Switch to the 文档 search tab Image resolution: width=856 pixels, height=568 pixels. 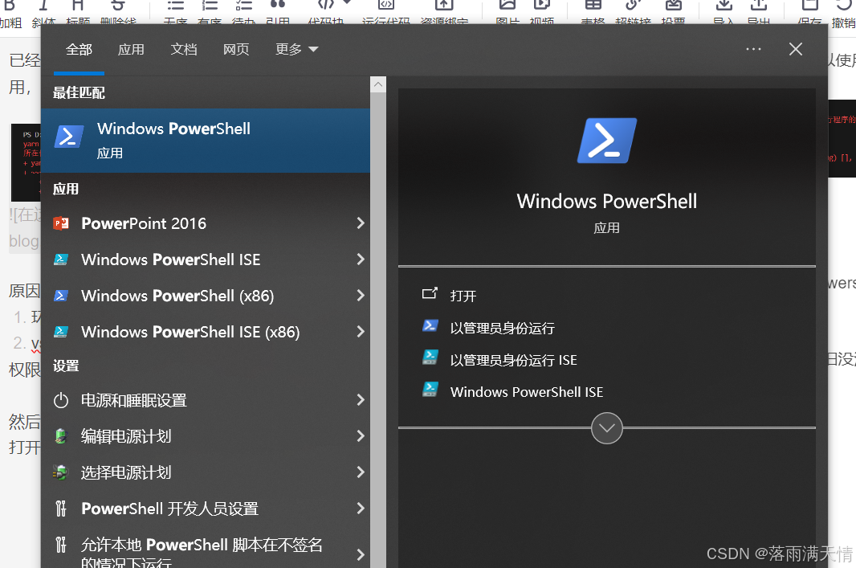(183, 50)
